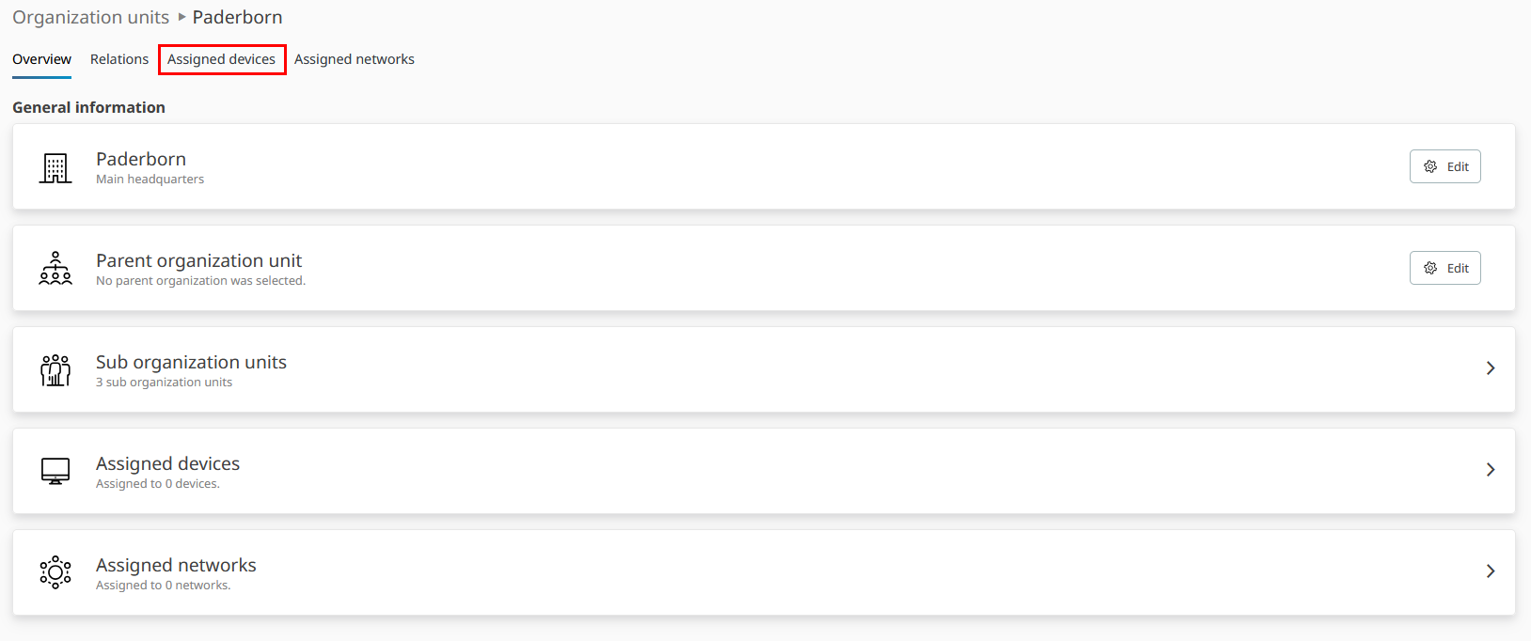This screenshot has height=641, width=1531.
Task: Click the Paderborn building icon
Action: tap(55, 168)
